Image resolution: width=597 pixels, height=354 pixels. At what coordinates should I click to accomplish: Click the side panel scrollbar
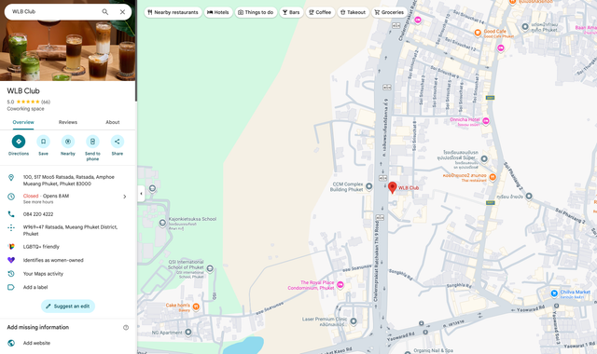[136, 50]
